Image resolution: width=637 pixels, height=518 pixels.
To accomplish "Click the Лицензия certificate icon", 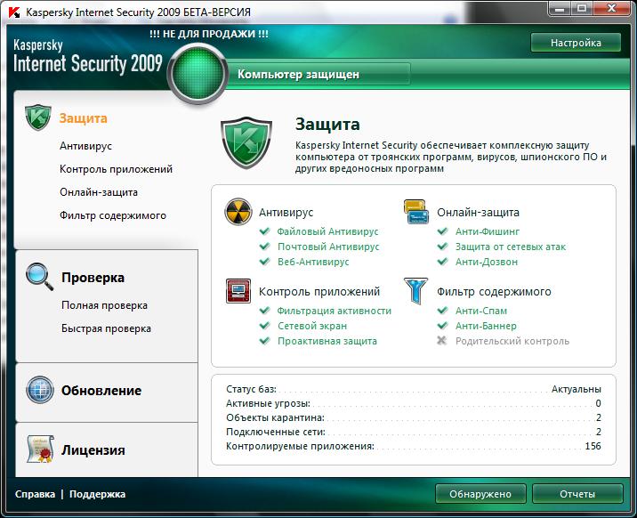I will coord(40,449).
